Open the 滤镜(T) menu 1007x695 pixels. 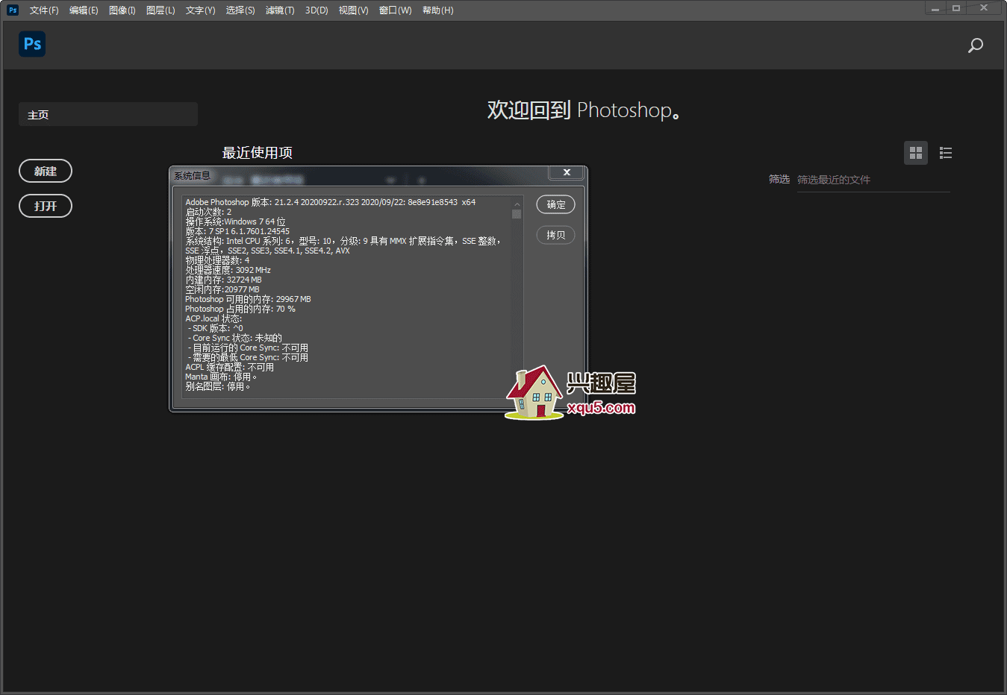pyautogui.click(x=280, y=10)
